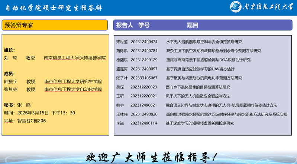The width and height of the screenshot is (297, 164).
Task: Click the 题目 column header
Action: pyautogui.click(x=193, y=25)
